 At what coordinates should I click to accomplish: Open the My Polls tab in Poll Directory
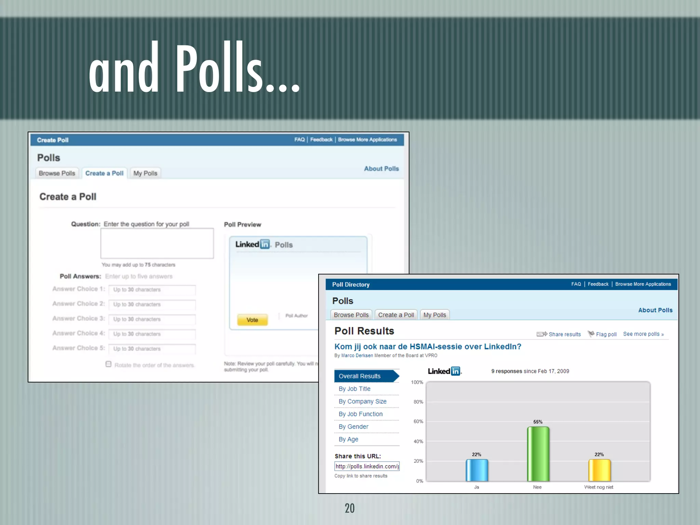point(434,315)
